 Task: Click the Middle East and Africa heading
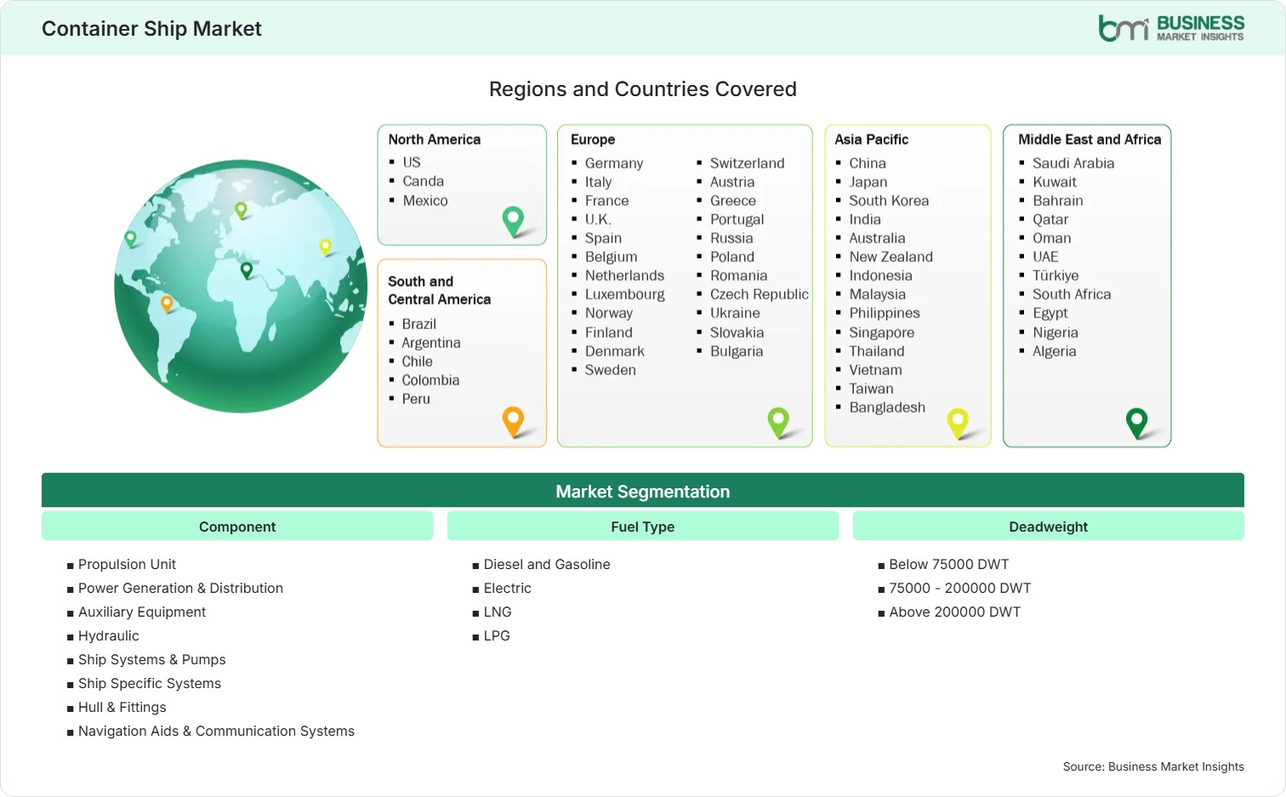click(1090, 139)
